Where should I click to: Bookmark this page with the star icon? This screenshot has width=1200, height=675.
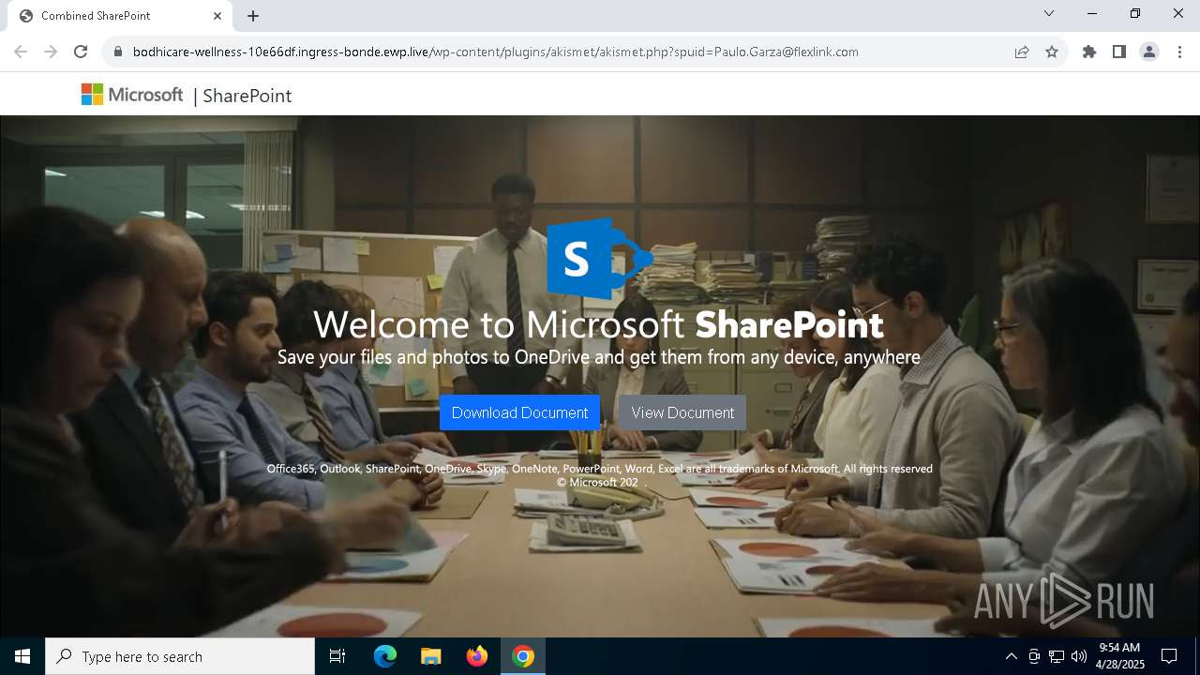point(1052,52)
